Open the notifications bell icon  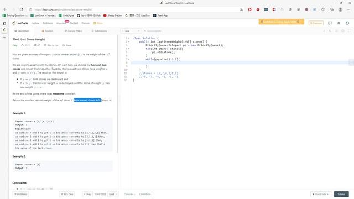point(339,23)
